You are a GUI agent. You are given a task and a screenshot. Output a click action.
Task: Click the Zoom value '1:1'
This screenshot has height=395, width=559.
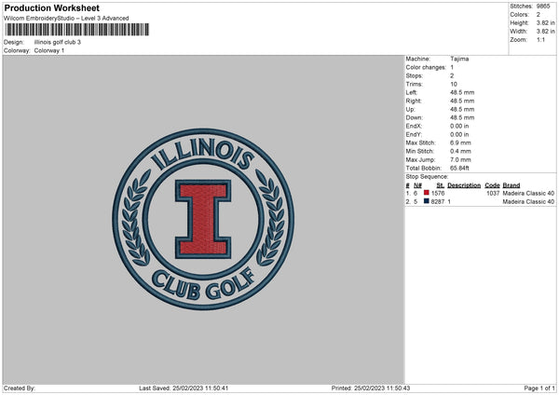coord(540,40)
